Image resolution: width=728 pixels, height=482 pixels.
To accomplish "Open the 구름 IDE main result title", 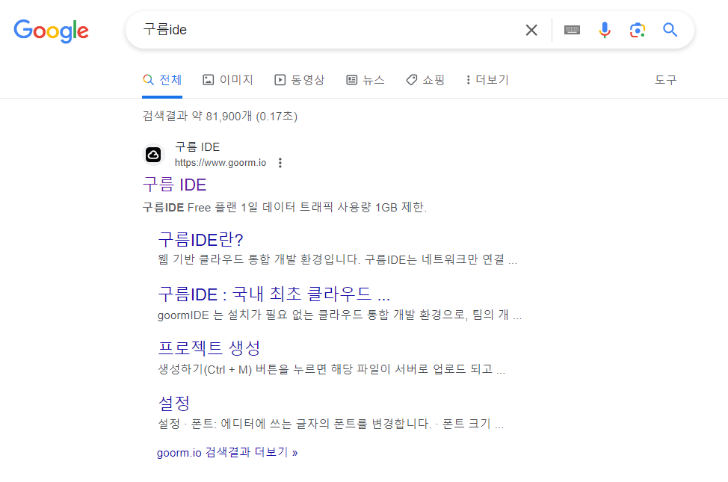I will [x=174, y=185].
